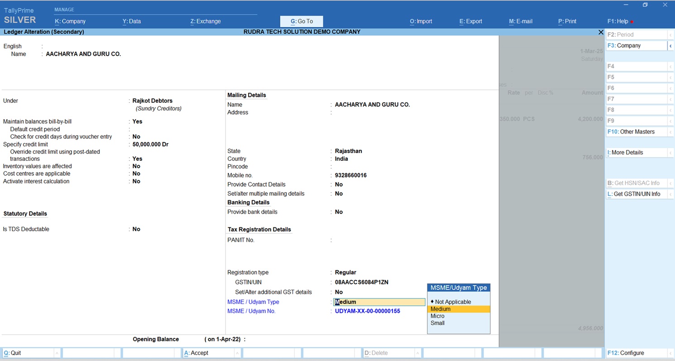
Task: Pick Not Applicable in MSME/Udyam Type list
Action: (453, 302)
